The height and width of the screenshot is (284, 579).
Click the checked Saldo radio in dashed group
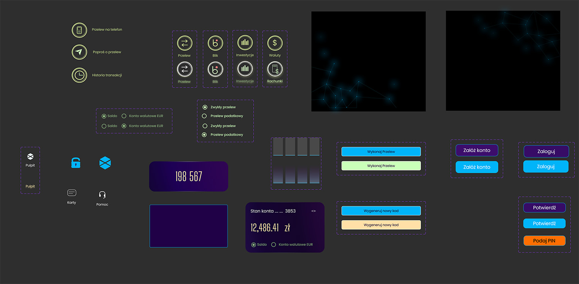(104, 116)
